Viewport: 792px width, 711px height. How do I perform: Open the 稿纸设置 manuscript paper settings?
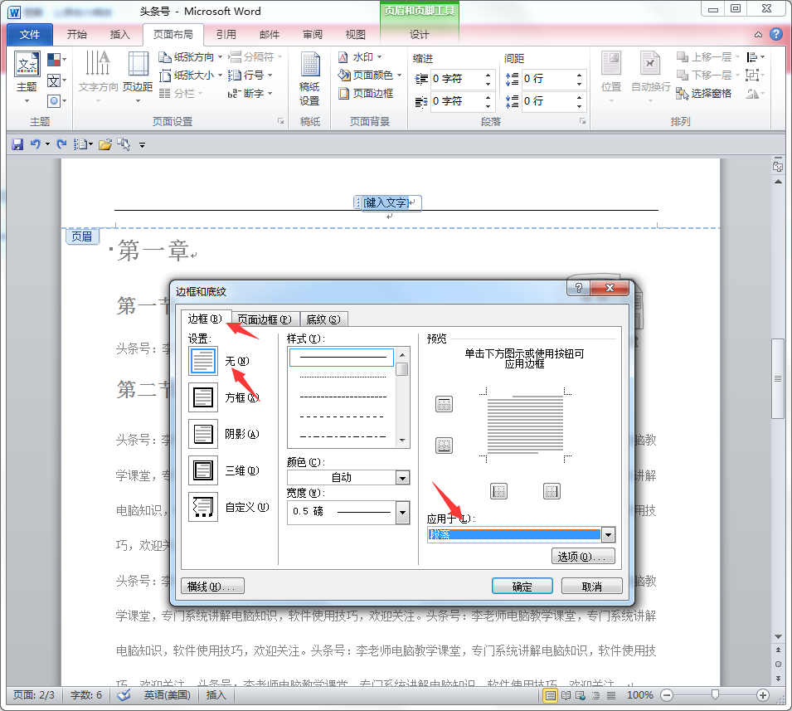click(x=309, y=78)
